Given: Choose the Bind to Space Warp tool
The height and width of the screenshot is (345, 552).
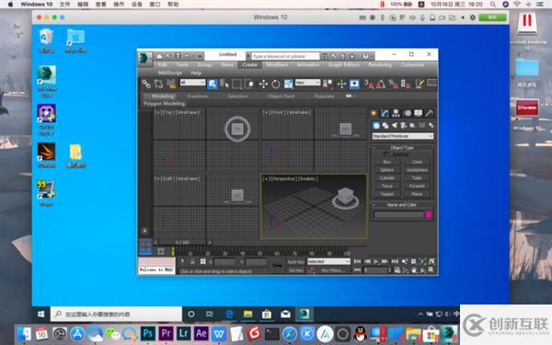Looking at the screenshot, I should (171, 84).
